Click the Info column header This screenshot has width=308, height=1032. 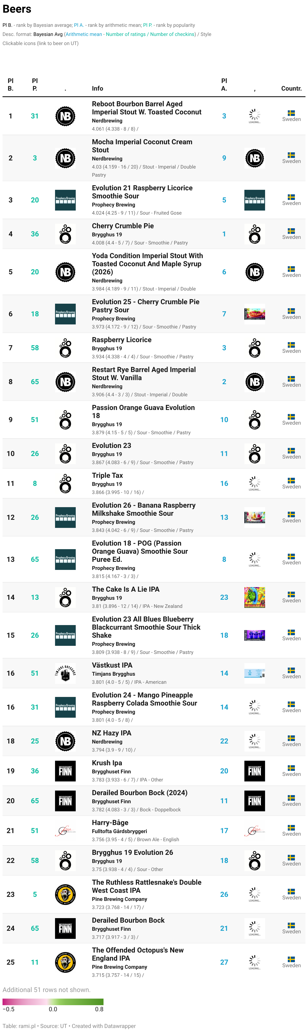97,89
